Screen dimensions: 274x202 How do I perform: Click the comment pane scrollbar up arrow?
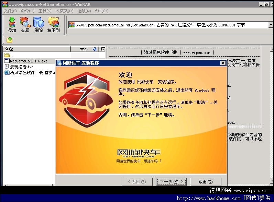click(272, 49)
